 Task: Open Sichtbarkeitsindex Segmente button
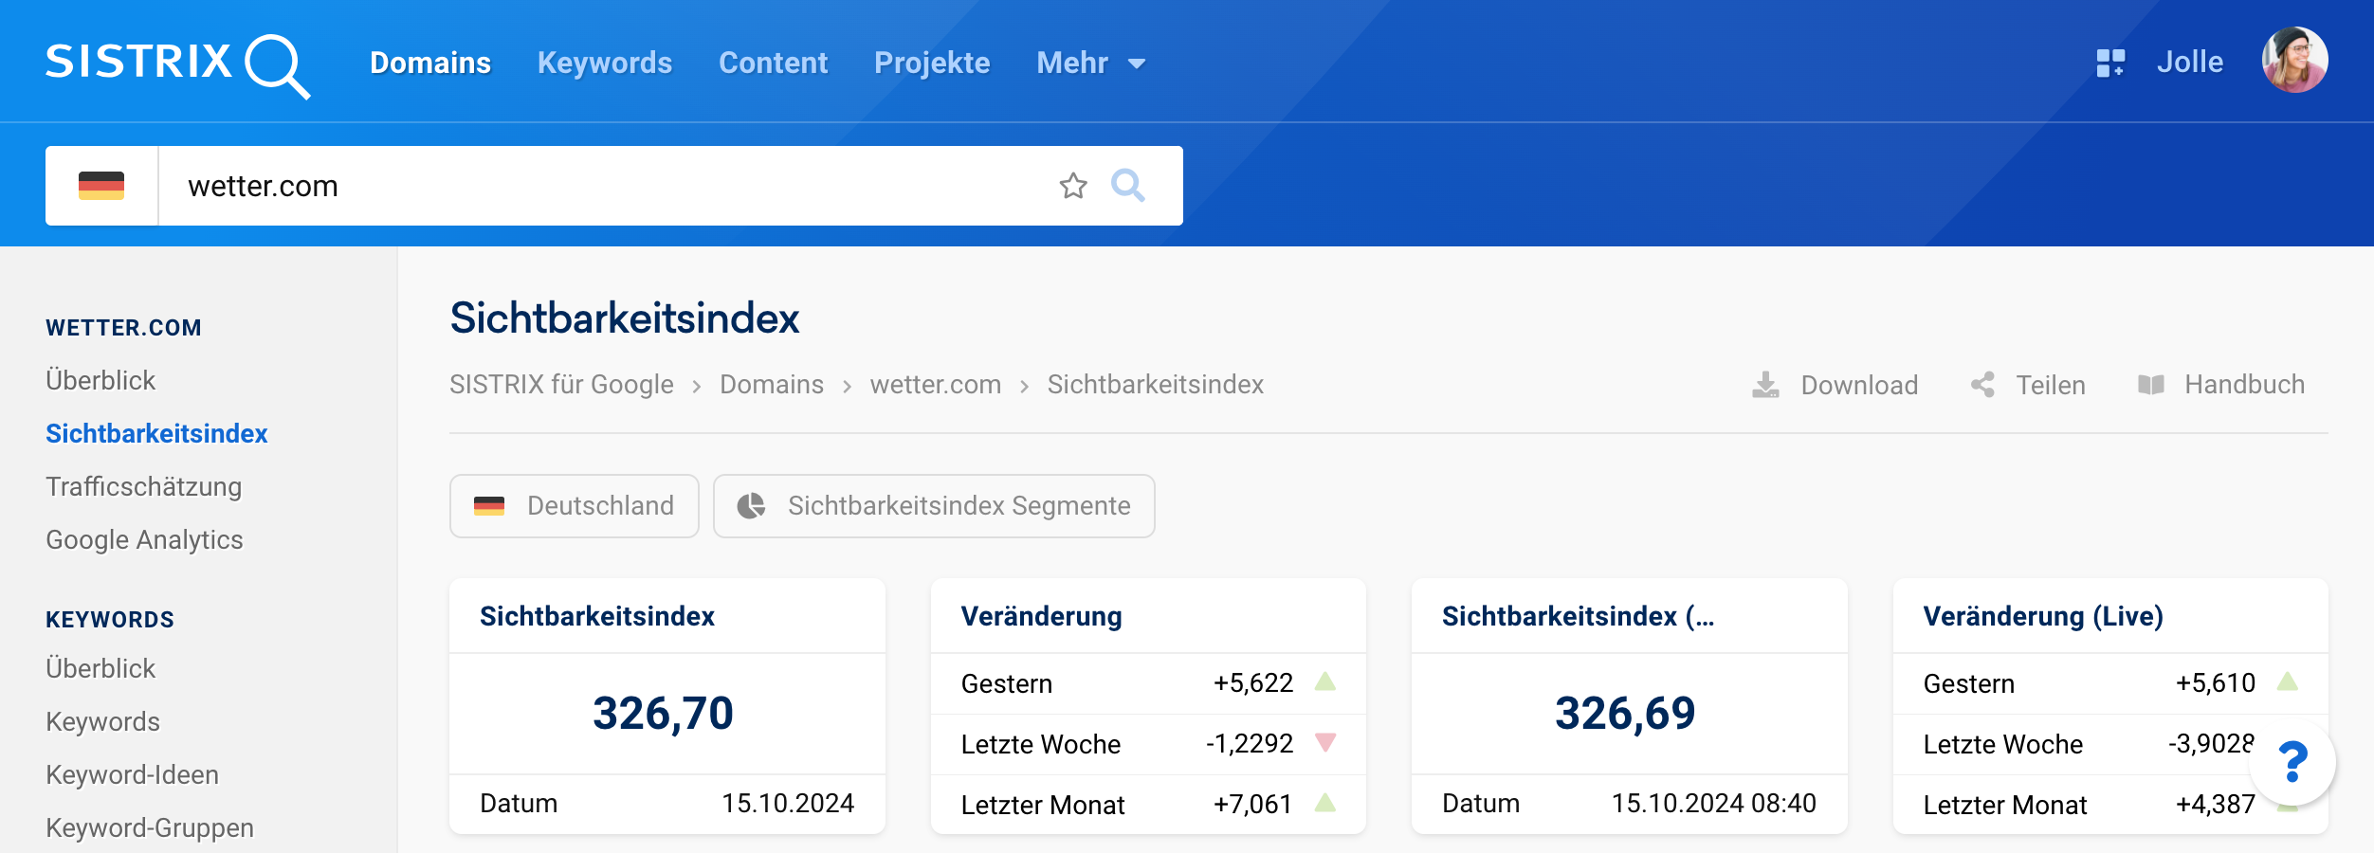[934, 506]
